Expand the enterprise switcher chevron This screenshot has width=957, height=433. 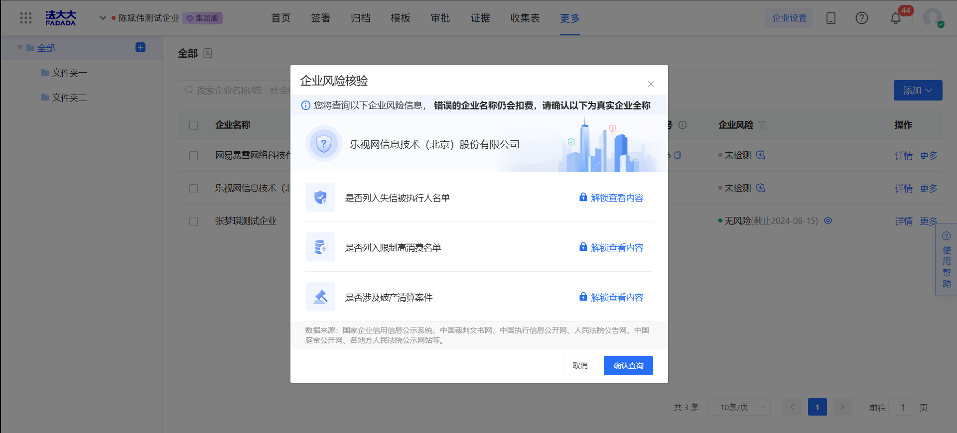tap(103, 18)
